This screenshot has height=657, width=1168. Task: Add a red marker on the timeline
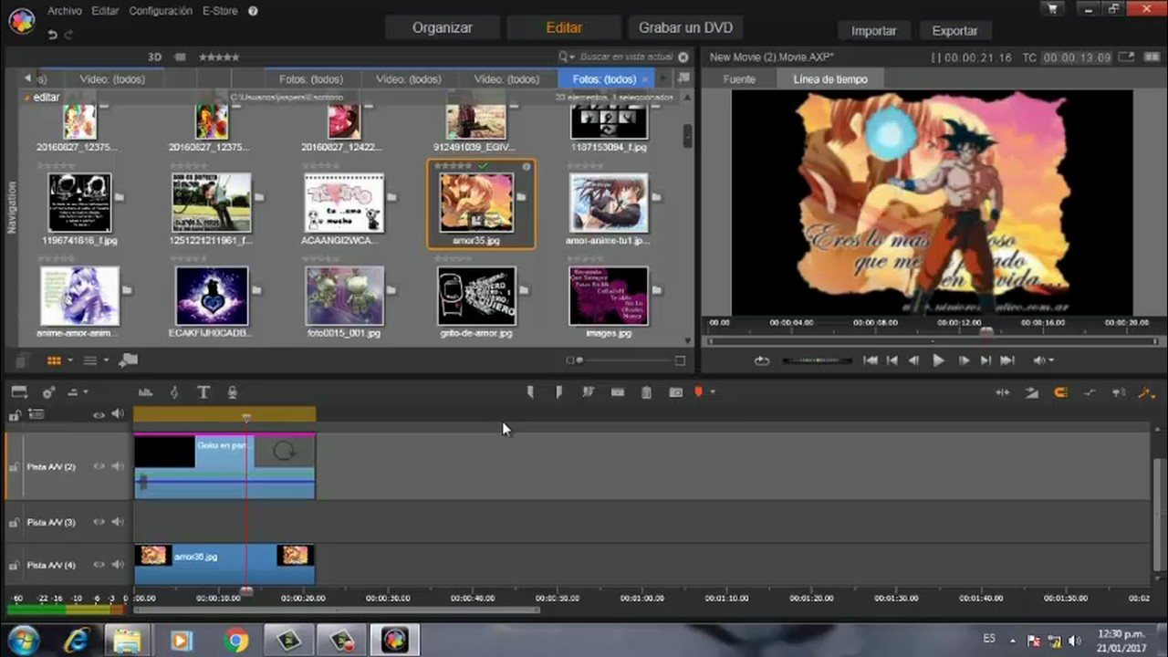699,392
